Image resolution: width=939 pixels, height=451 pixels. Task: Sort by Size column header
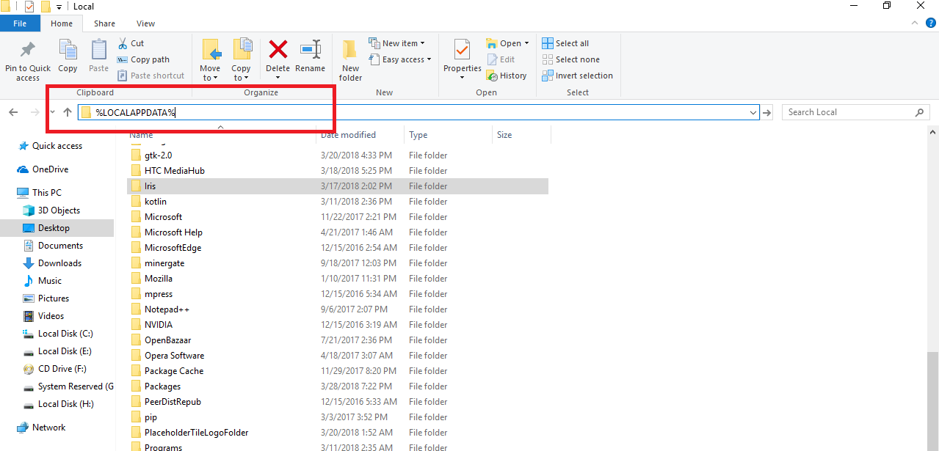[521, 135]
